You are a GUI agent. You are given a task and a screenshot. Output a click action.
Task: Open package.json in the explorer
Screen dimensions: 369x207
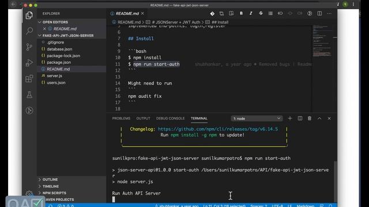pyautogui.click(x=59, y=62)
